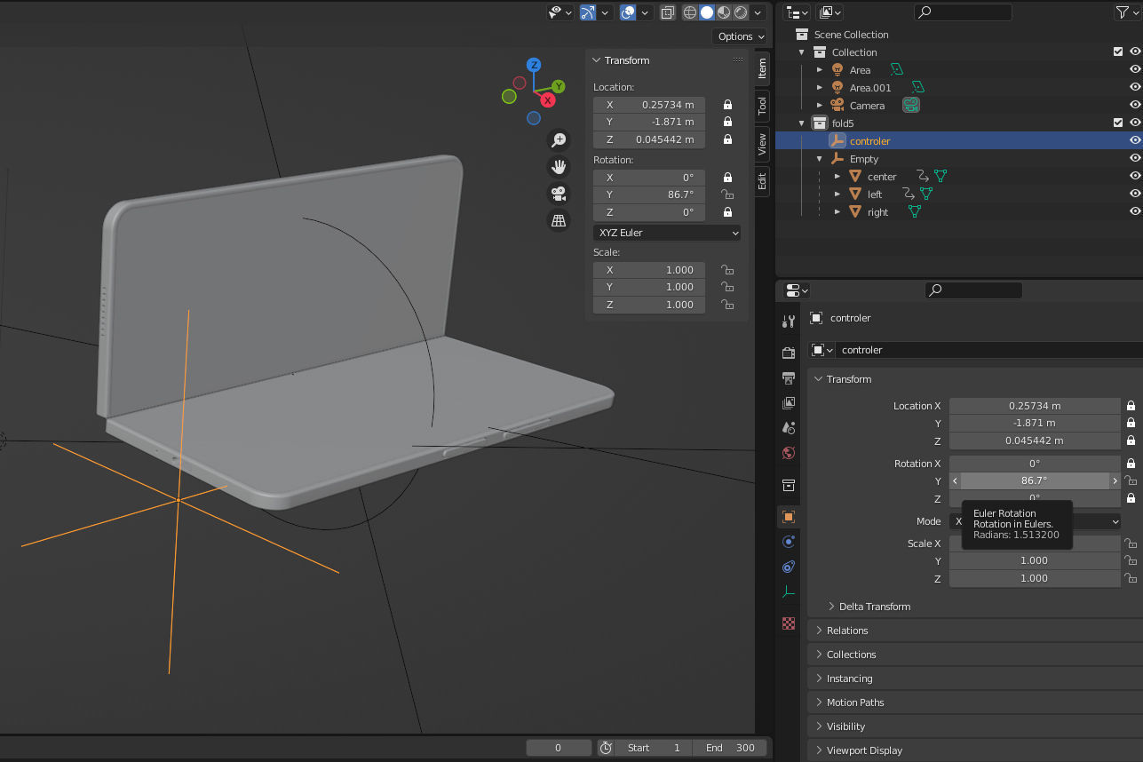
Task: Click the viewport zoom magnifier icon
Action: (x=559, y=139)
